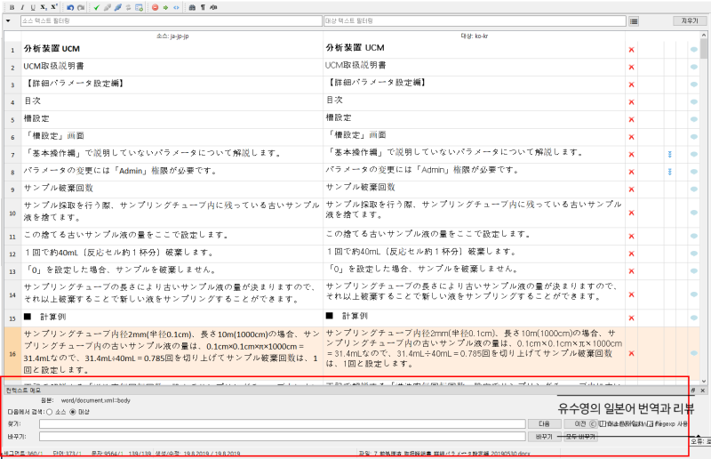Click the blue pen icon
This screenshot has height=459, width=711.
(118, 7)
